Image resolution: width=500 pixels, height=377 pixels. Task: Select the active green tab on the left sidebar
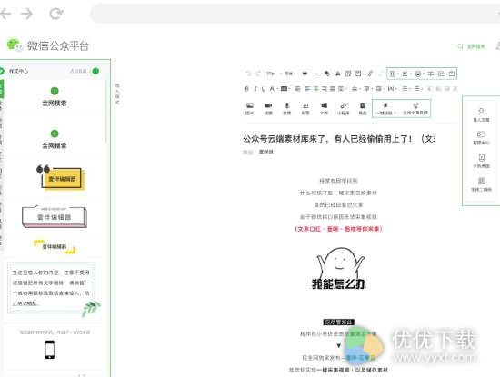[2, 89]
